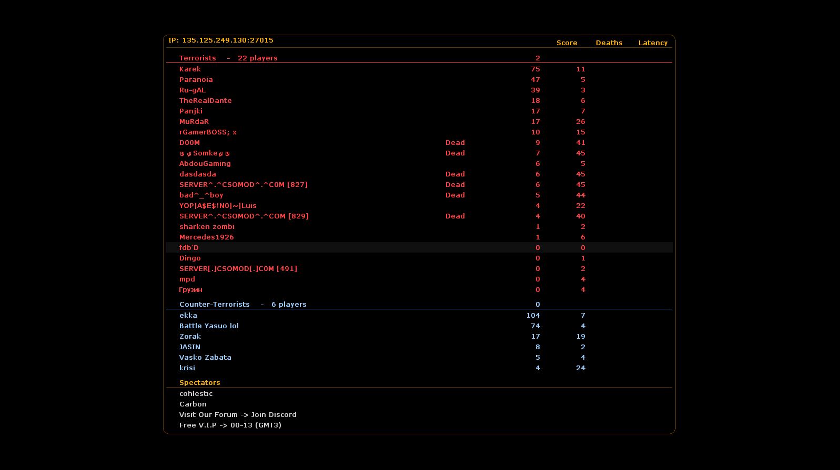
Task: Select player Vasko Zabata
Action: pos(205,358)
